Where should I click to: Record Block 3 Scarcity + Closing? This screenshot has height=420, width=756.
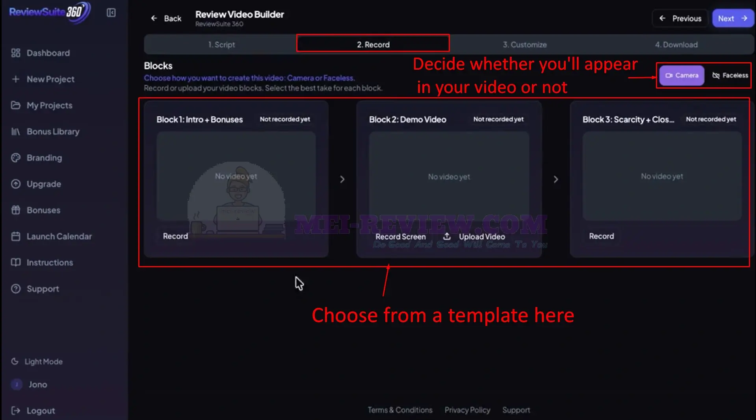click(x=601, y=236)
